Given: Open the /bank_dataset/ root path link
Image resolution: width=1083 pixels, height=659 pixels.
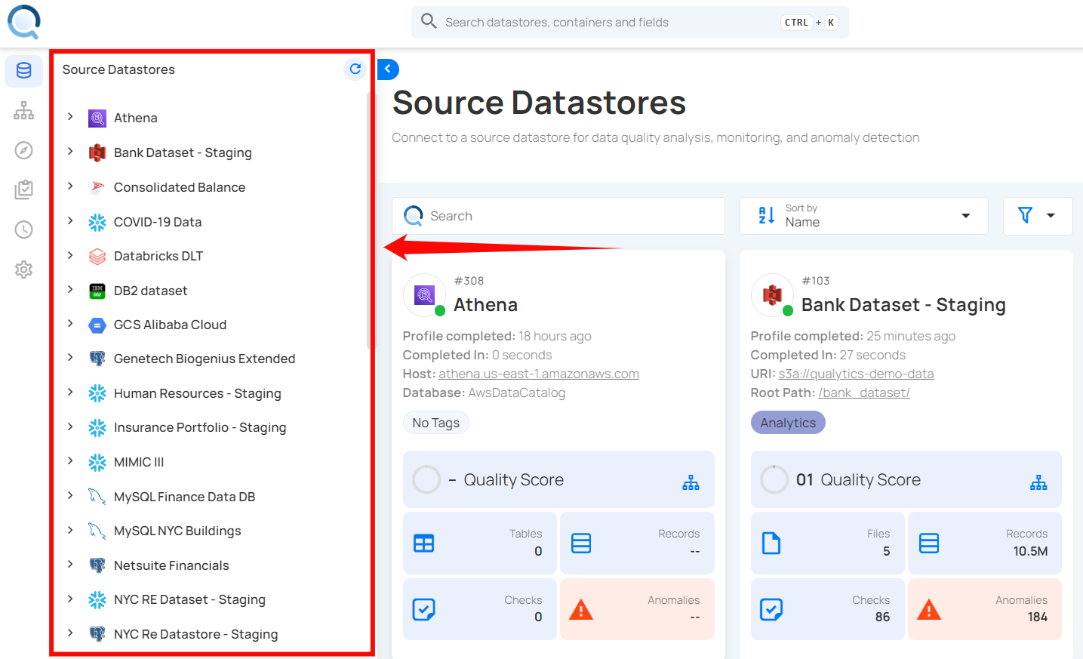Looking at the screenshot, I should point(864,393).
